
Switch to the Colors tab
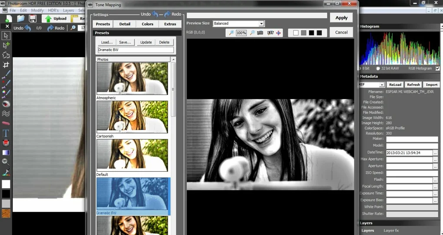148,24
